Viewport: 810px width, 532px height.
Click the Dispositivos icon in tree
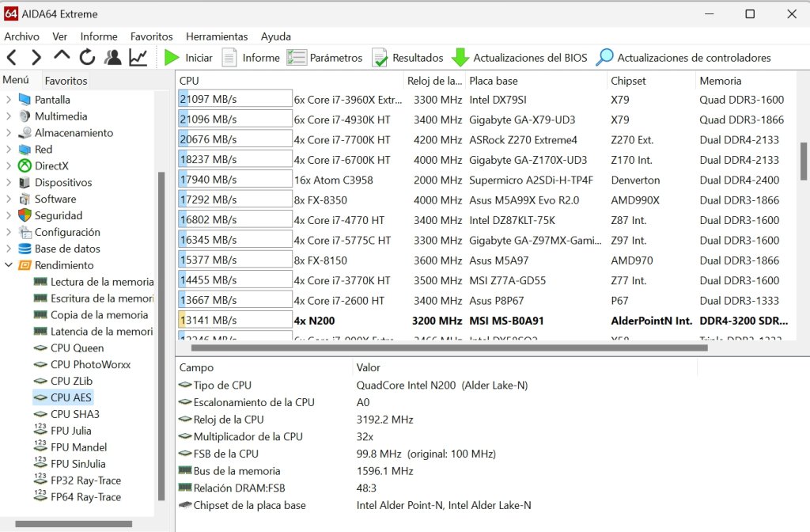coord(25,183)
